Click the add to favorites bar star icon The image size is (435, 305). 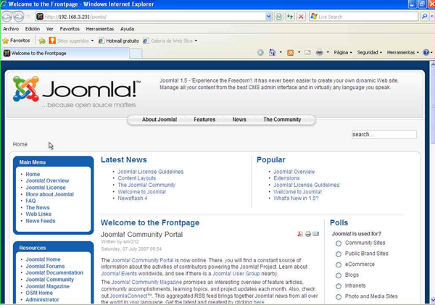(42, 41)
